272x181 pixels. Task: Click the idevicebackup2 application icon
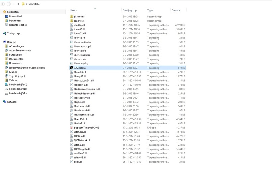pos(72,46)
